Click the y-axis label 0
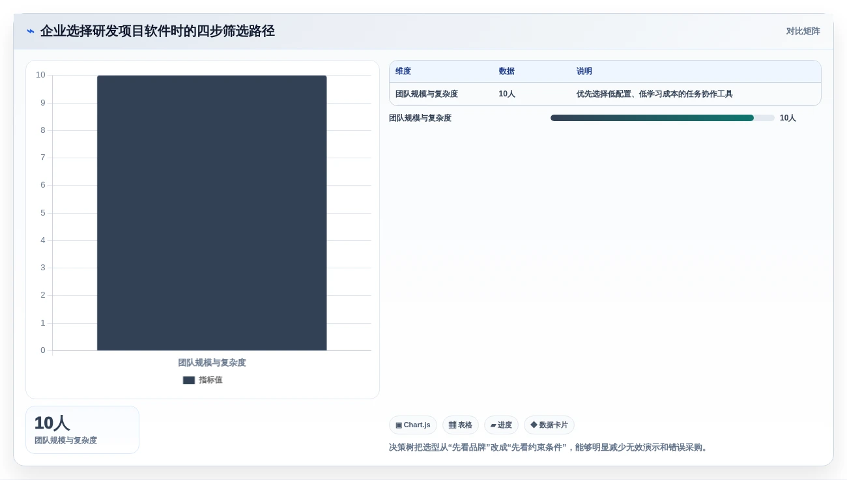 [43, 350]
